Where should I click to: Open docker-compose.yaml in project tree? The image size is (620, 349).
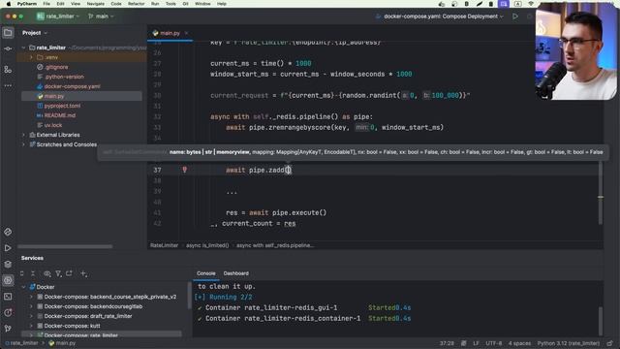[72, 86]
